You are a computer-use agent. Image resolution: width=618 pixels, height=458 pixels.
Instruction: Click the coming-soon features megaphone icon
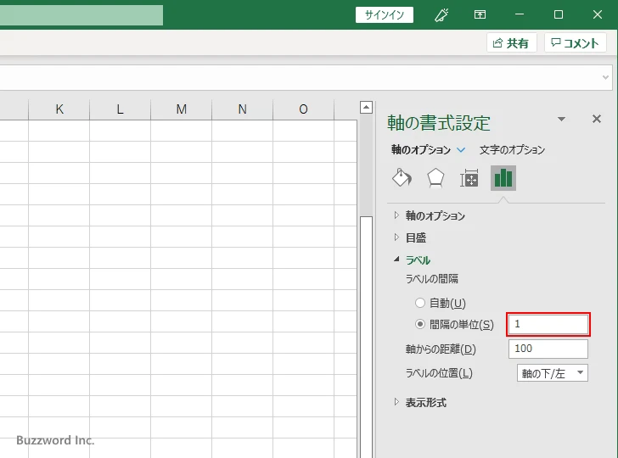click(441, 15)
